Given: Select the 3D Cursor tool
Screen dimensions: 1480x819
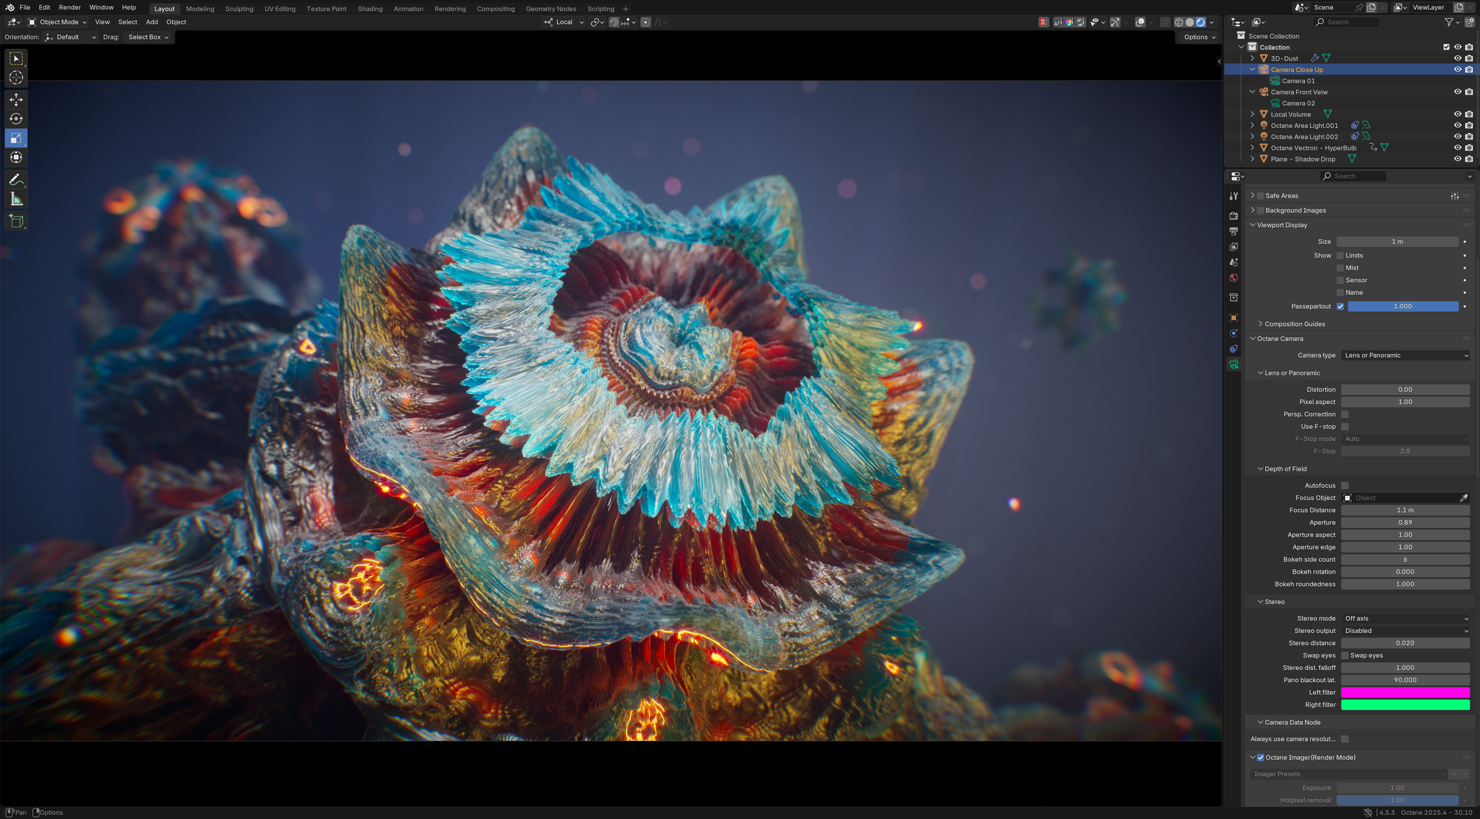Looking at the screenshot, I should [16, 78].
